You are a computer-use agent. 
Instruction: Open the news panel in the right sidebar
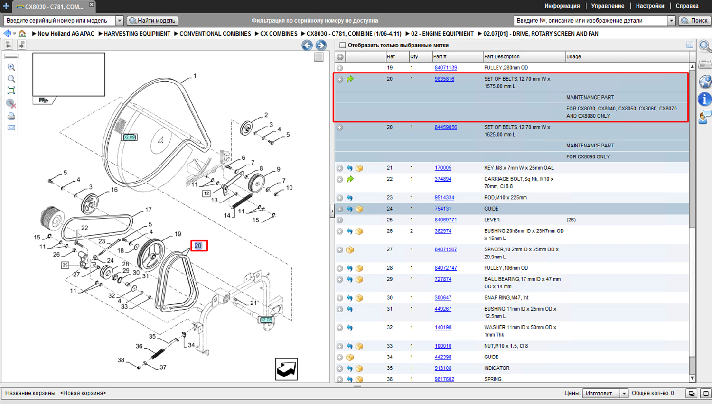click(x=705, y=64)
